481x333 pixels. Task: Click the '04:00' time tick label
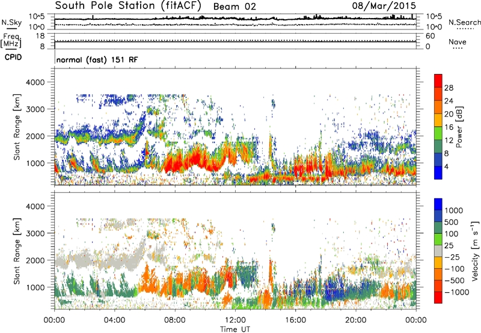114,320
